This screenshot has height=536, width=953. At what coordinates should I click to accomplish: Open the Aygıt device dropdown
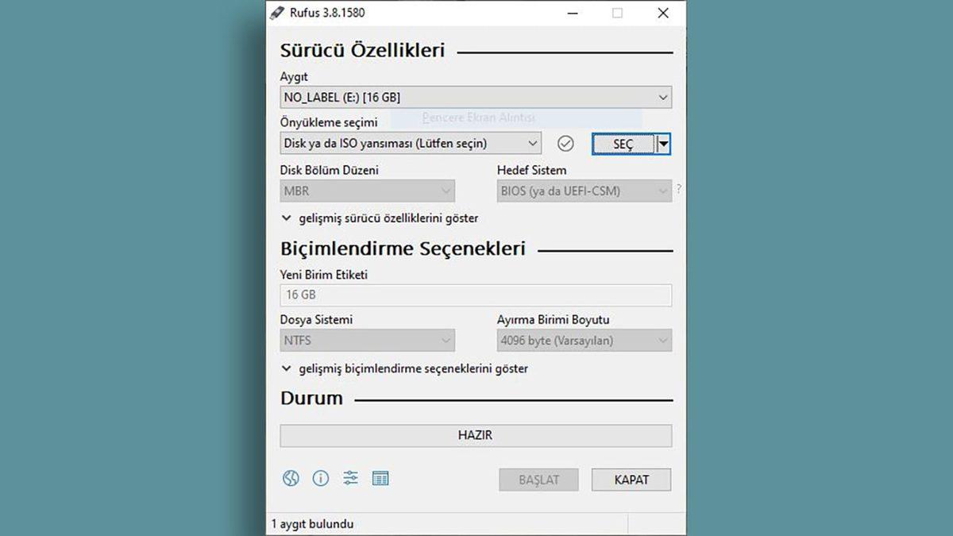click(662, 97)
